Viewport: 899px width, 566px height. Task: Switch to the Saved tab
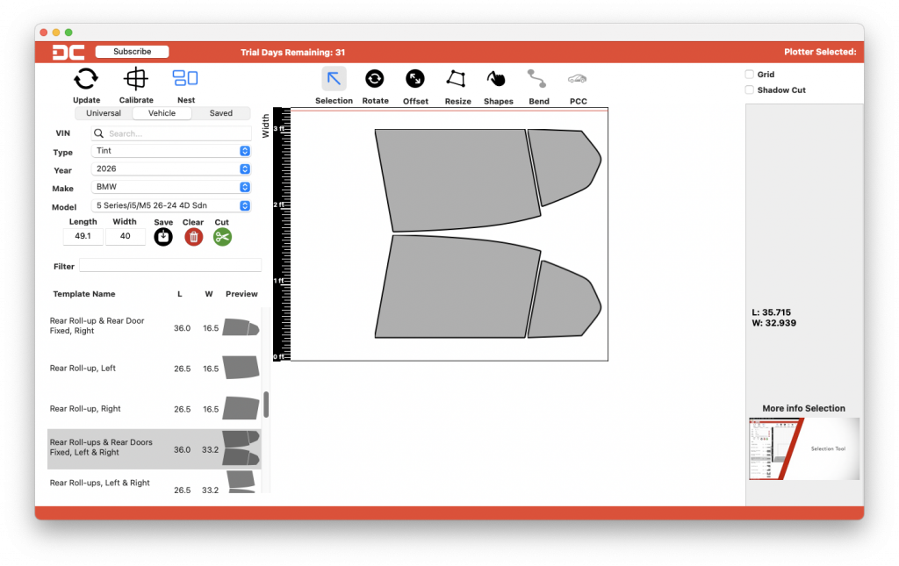[221, 113]
